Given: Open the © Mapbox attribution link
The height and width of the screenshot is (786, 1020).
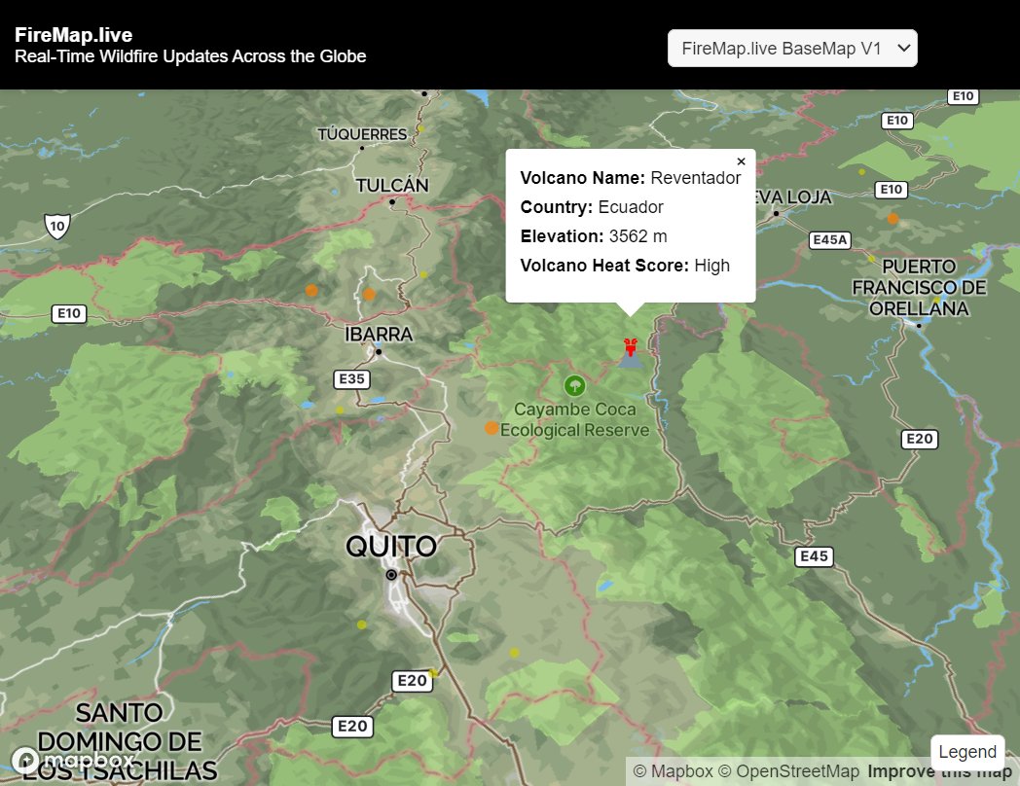Looking at the screenshot, I should click(673, 771).
